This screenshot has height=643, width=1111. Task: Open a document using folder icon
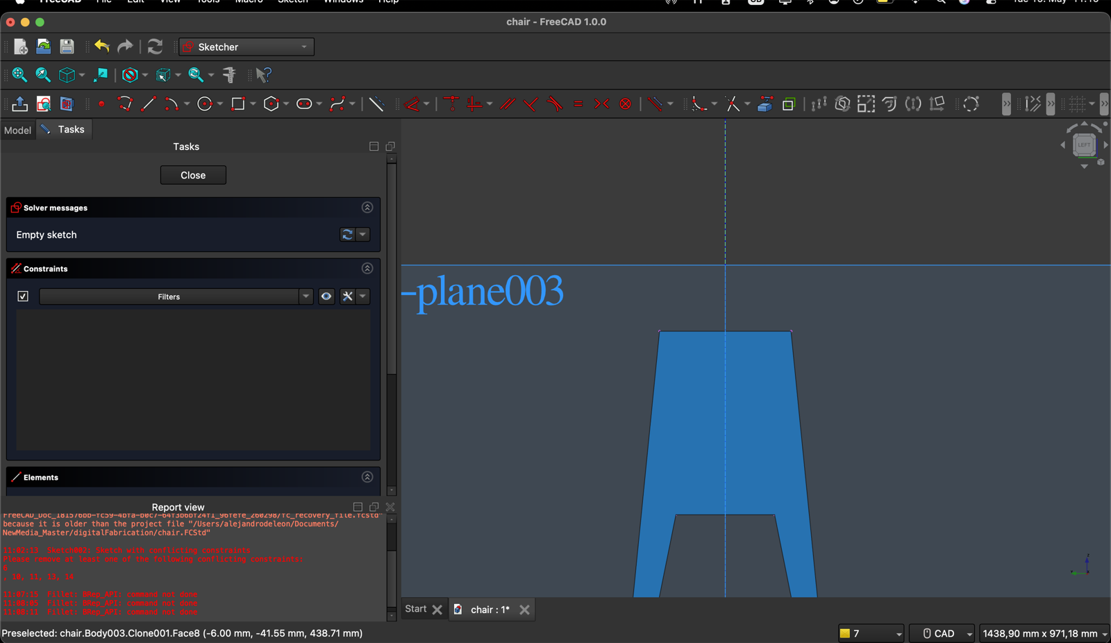click(44, 47)
